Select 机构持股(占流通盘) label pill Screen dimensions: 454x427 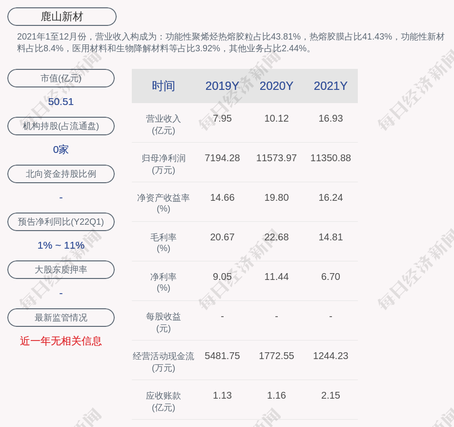tap(61, 126)
